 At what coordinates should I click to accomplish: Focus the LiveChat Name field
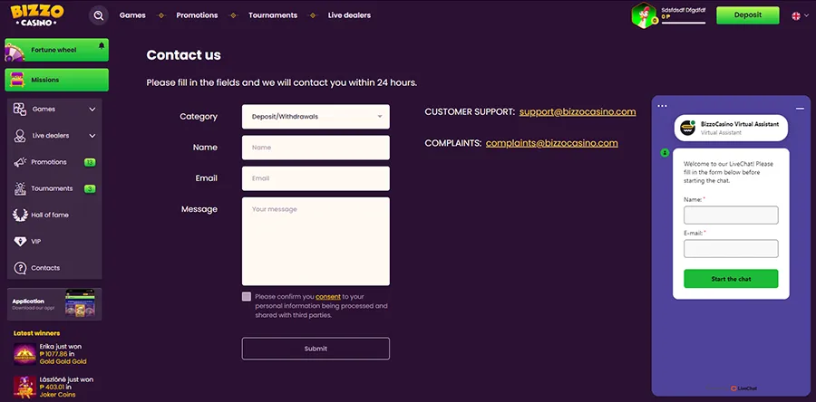[x=731, y=215]
